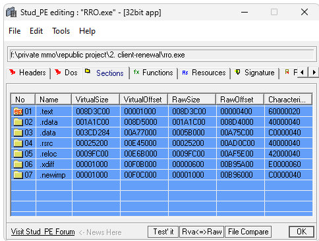
Task: Close the Stud_PE window
Action: pos(304,12)
